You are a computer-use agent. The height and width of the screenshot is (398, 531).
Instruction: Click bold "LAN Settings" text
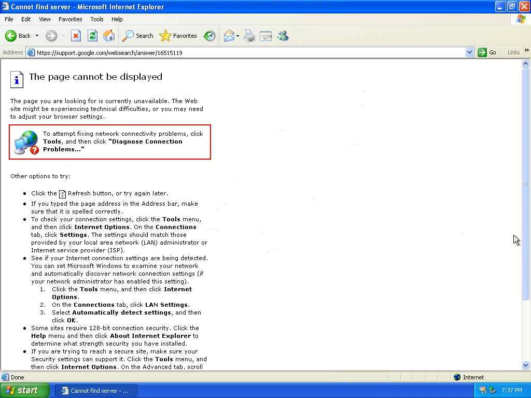pos(166,305)
